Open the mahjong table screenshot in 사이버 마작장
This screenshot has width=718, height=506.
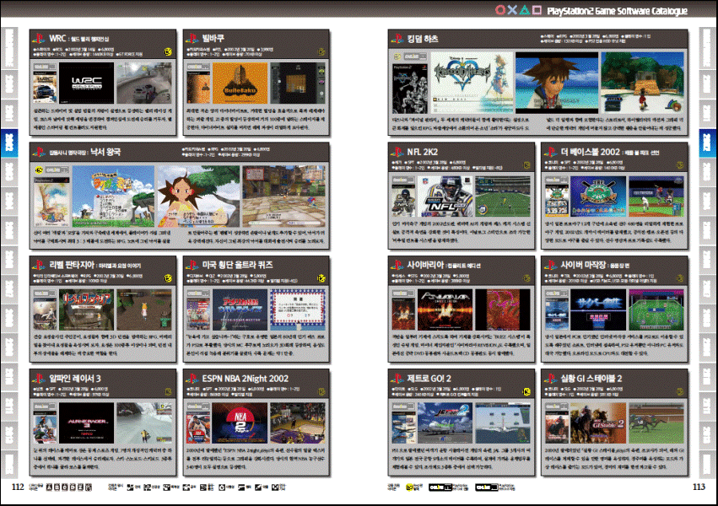[x=656, y=310]
